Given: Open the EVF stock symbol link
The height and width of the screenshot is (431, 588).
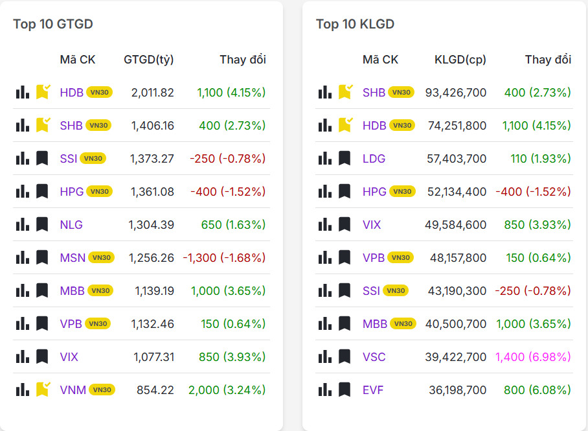Looking at the screenshot, I should tap(373, 390).
